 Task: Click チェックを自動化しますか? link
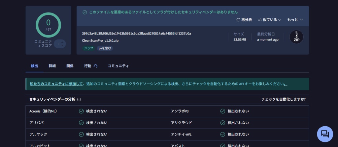pos(284,99)
